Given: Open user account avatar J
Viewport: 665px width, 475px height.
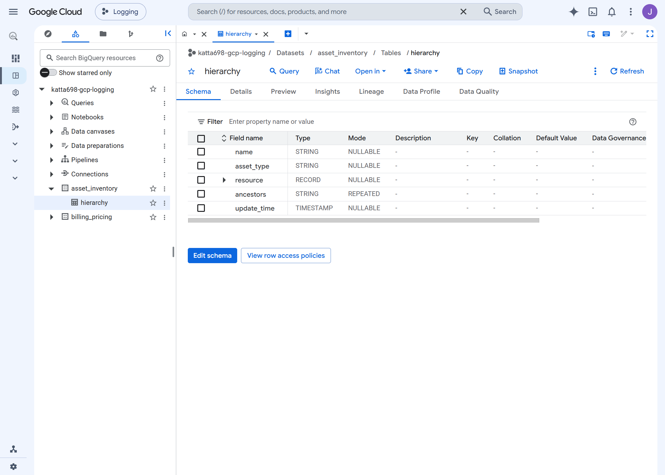Looking at the screenshot, I should pos(649,12).
